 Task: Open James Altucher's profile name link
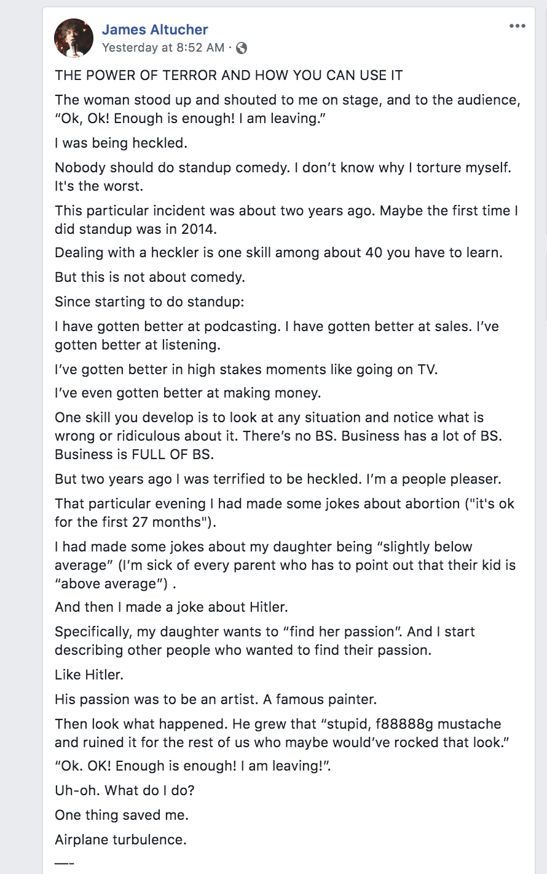click(x=155, y=30)
